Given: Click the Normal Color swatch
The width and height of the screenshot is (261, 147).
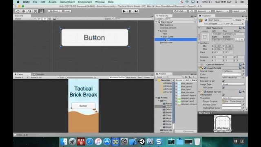Looking at the screenshot, I should 232,105.
